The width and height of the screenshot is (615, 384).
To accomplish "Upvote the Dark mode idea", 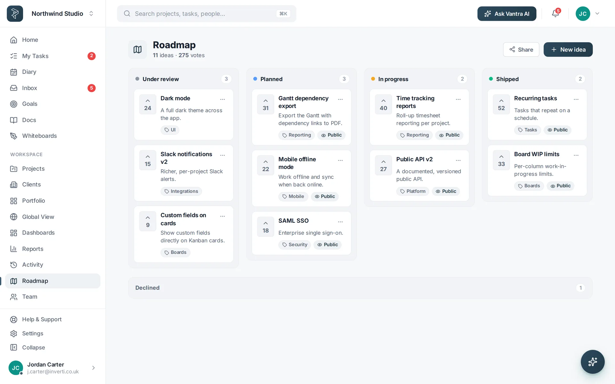I will pos(148,104).
